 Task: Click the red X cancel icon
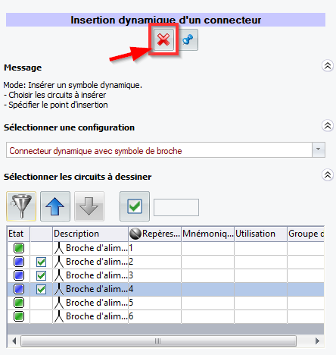[163, 39]
